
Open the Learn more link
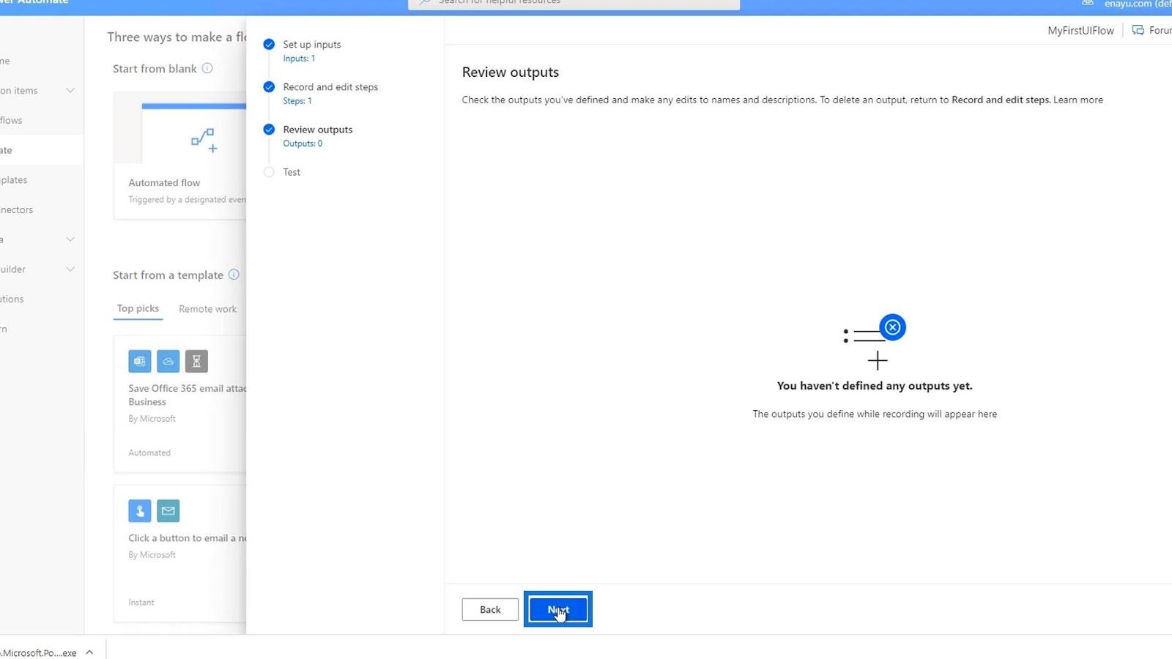(1078, 100)
